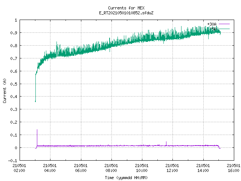This screenshot has width=241, height=181.
Task: Click y-axis tick value 0.6
Action: pyautogui.click(x=14, y=71)
